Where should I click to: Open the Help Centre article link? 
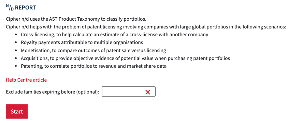26,80
